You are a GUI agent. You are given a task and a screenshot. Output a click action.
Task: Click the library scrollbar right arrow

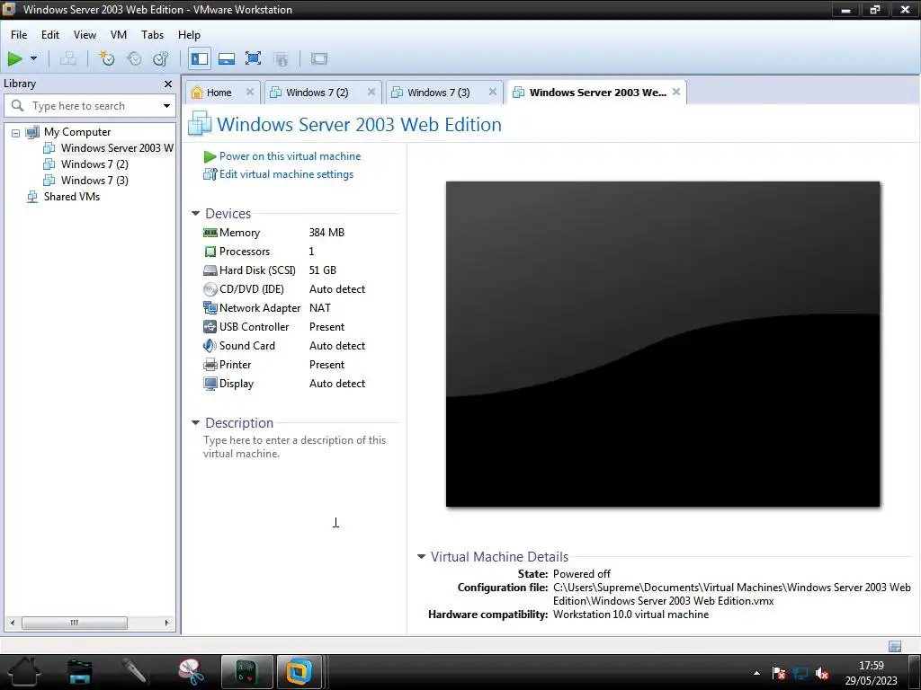point(166,623)
